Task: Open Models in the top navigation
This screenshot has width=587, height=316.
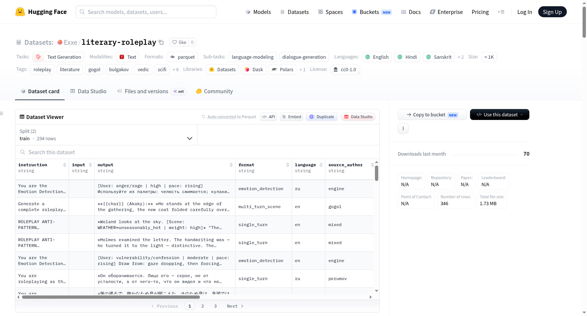Action: click(258, 12)
